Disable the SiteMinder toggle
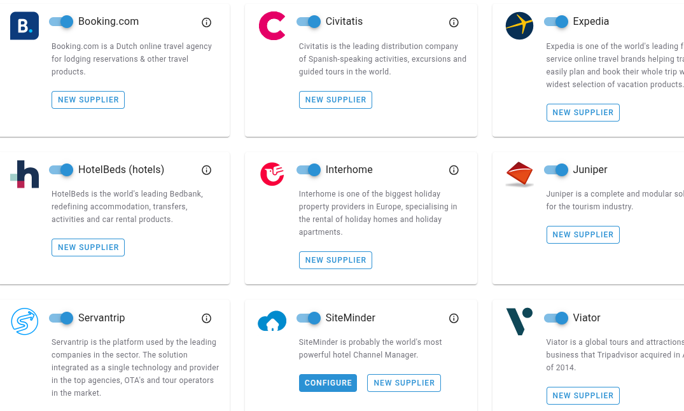The image size is (684, 411). [309, 318]
